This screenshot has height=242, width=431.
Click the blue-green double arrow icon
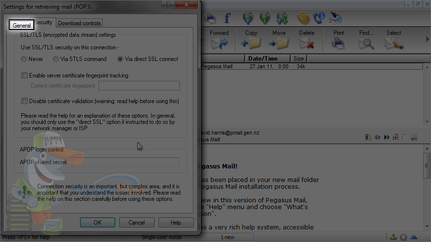pos(386,137)
